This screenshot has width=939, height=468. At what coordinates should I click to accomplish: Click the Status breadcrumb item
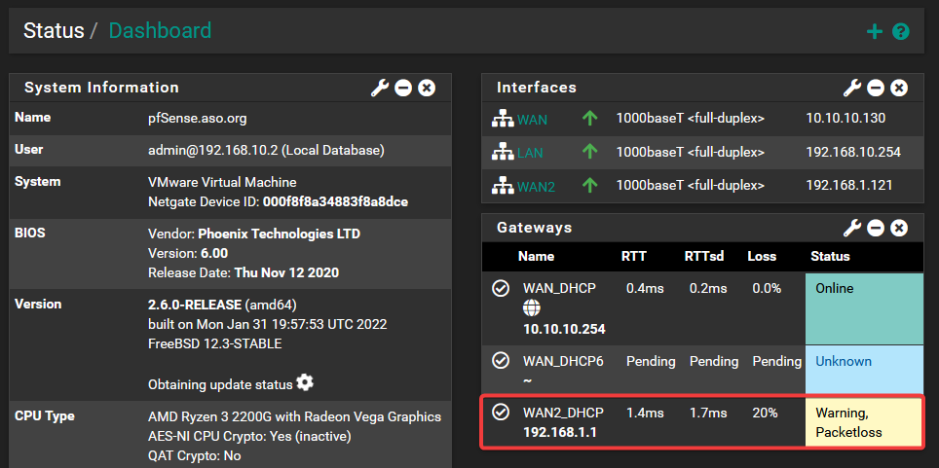[x=54, y=30]
